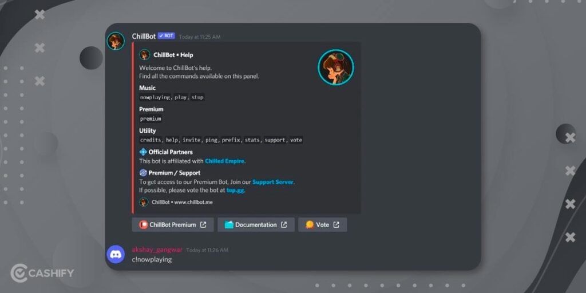Image resolution: width=586 pixels, height=293 pixels.
Task: Click the badge icon on Vote button
Action: (x=310, y=224)
